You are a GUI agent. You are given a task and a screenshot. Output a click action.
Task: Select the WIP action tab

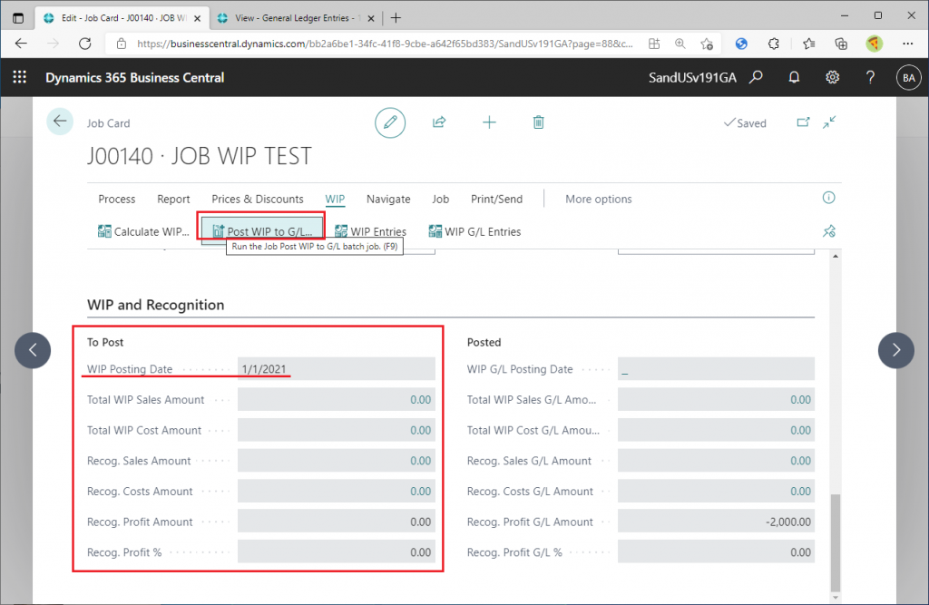click(x=335, y=200)
